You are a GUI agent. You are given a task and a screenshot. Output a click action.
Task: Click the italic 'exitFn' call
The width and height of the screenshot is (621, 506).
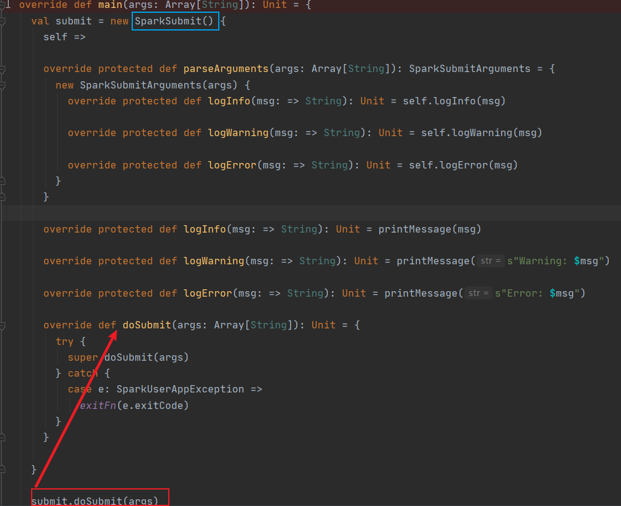(x=98, y=406)
